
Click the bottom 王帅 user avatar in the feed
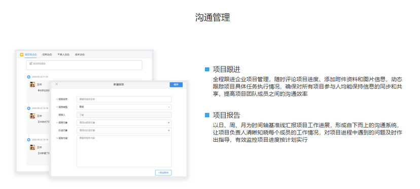[32, 147]
